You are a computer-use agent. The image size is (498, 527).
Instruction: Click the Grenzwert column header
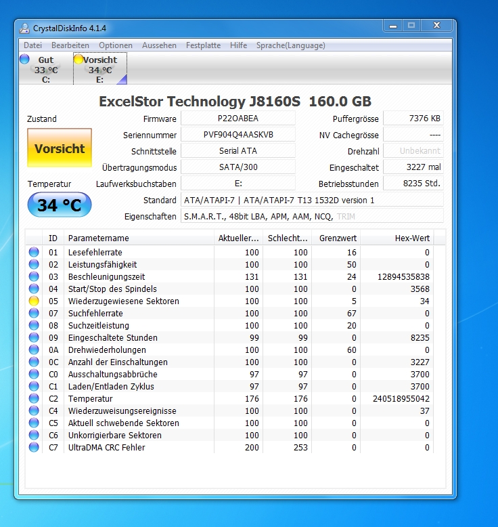pyautogui.click(x=336, y=238)
